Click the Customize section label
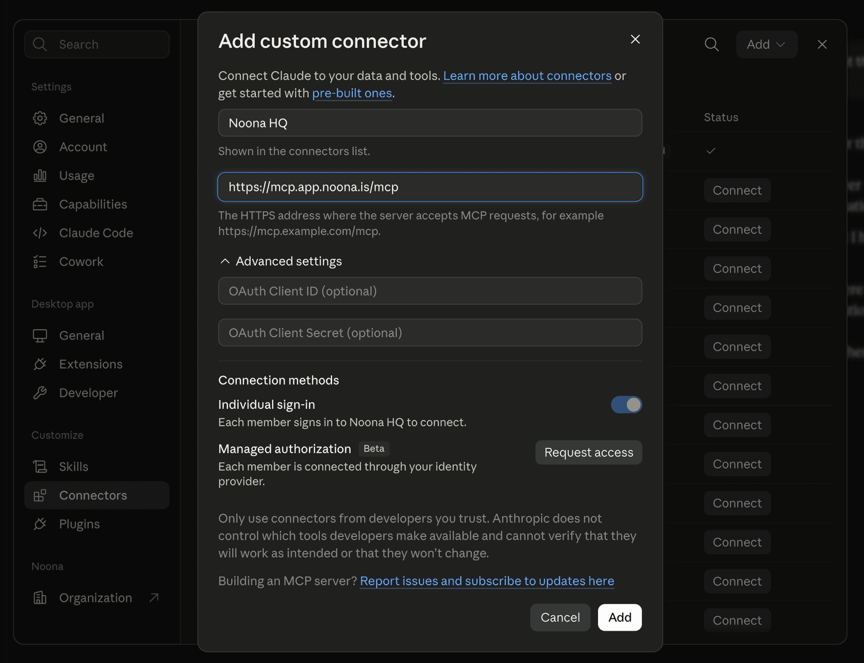The height and width of the screenshot is (663, 864). pyautogui.click(x=57, y=435)
